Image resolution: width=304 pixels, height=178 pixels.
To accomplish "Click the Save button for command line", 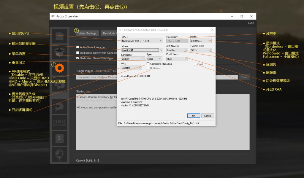I will (x=244, y=77).
